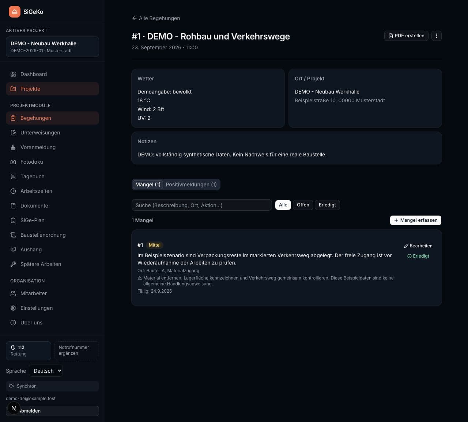
Task: Click the Über uns info icon
Action: 13,323
